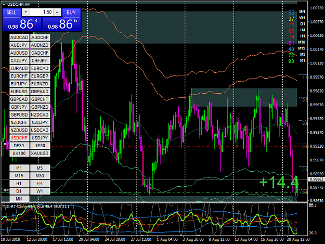325x244 pixels.
Task: Click the GBPUSD symbol button
Action: coord(19,114)
